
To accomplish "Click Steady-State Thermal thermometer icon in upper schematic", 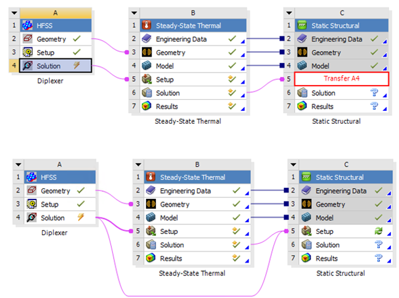I will [147, 25].
